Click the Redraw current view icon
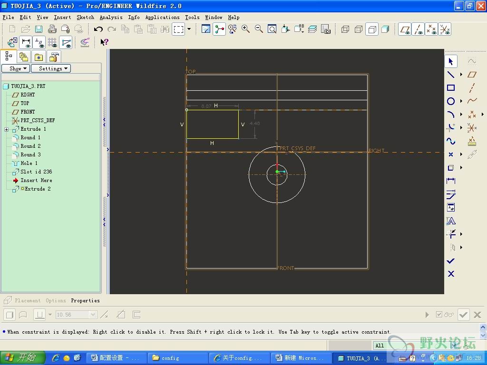 (x=205, y=29)
